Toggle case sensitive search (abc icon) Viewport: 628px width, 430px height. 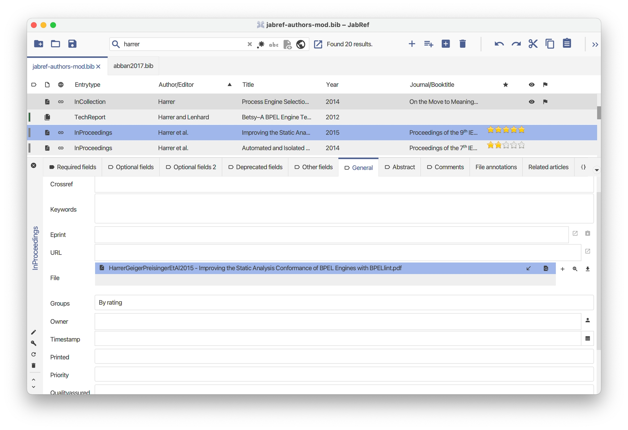click(x=273, y=44)
